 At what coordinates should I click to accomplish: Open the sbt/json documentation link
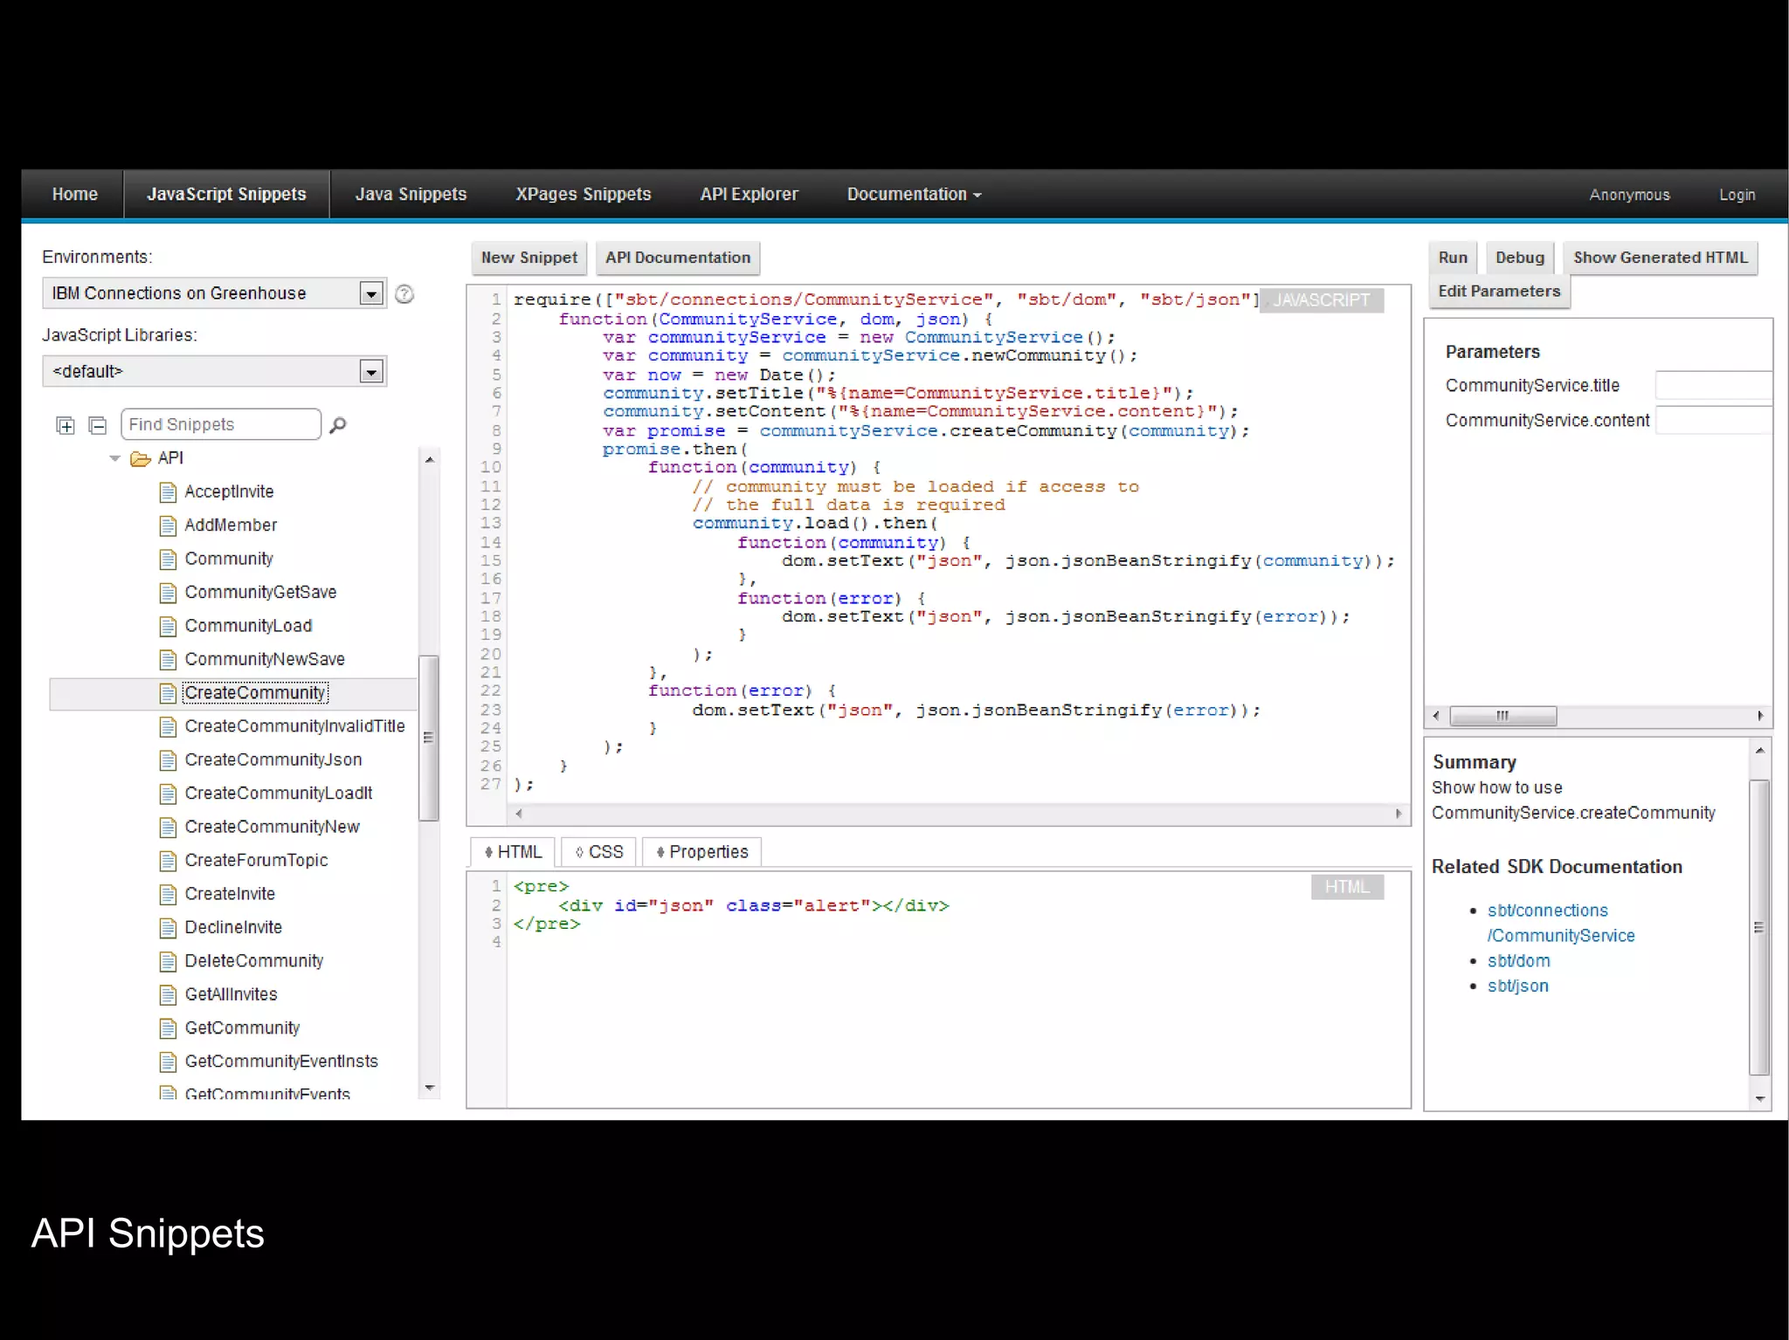coord(1518,986)
